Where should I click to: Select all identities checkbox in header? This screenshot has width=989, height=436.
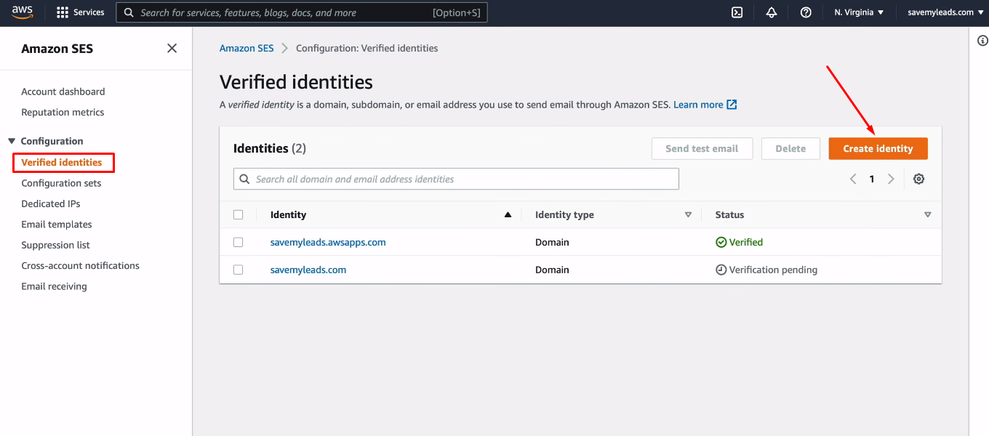(x=239, y=214)
